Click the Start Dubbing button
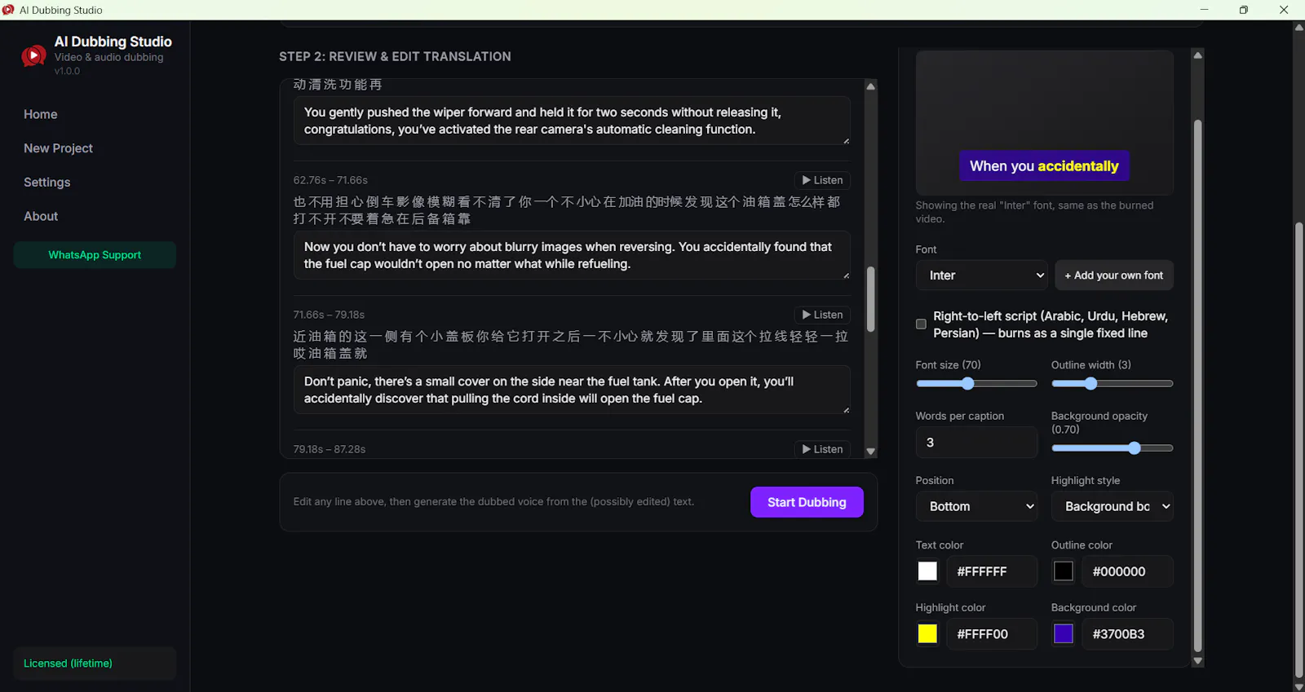This screenshot has width=1305, height=692. coord(807,502)
